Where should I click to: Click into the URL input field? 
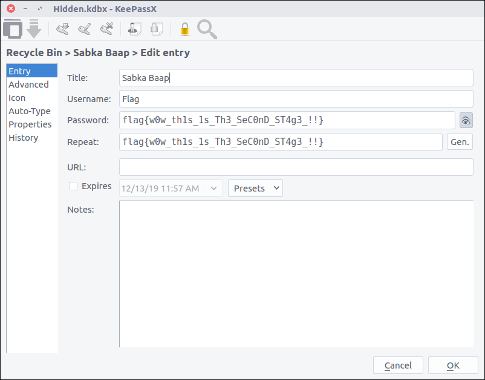click(296, 167)
